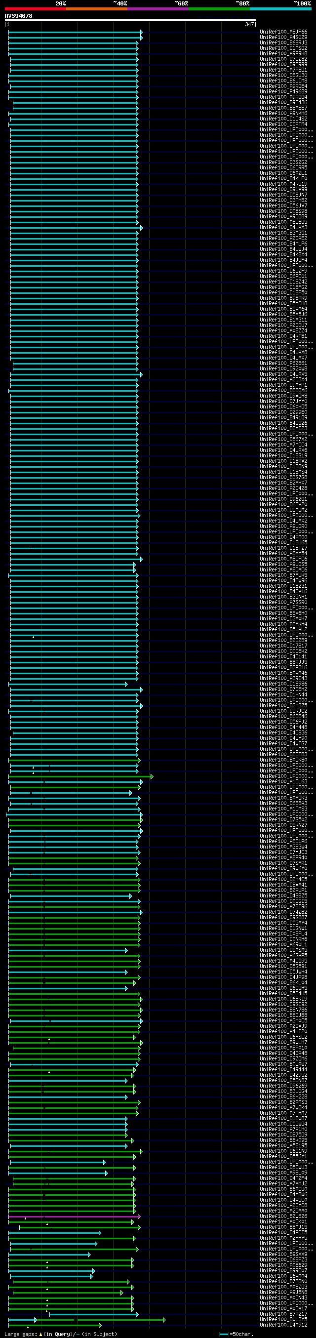This screenshot has height=1338, width=316.
Task: Click the purple ~60% legend segment
Action: pos(158,9)
